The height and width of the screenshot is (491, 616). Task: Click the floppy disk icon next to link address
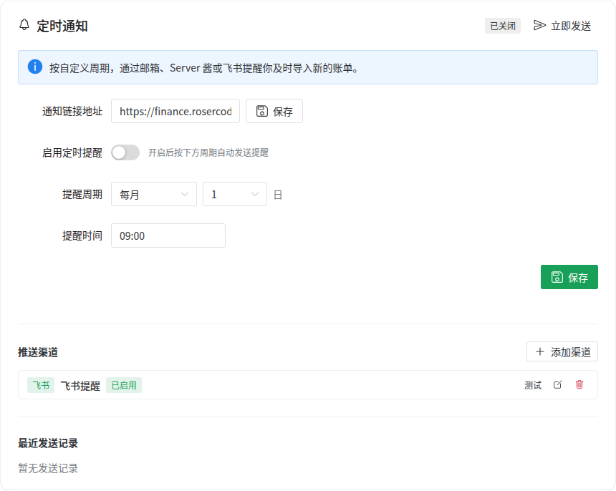pos(262,111)
